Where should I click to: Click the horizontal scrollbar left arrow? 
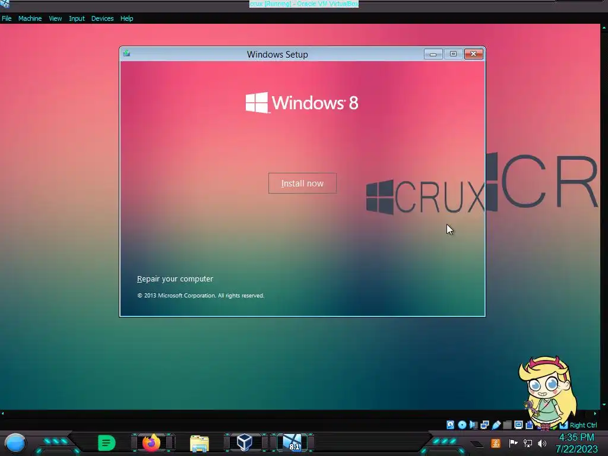point(3,414)
